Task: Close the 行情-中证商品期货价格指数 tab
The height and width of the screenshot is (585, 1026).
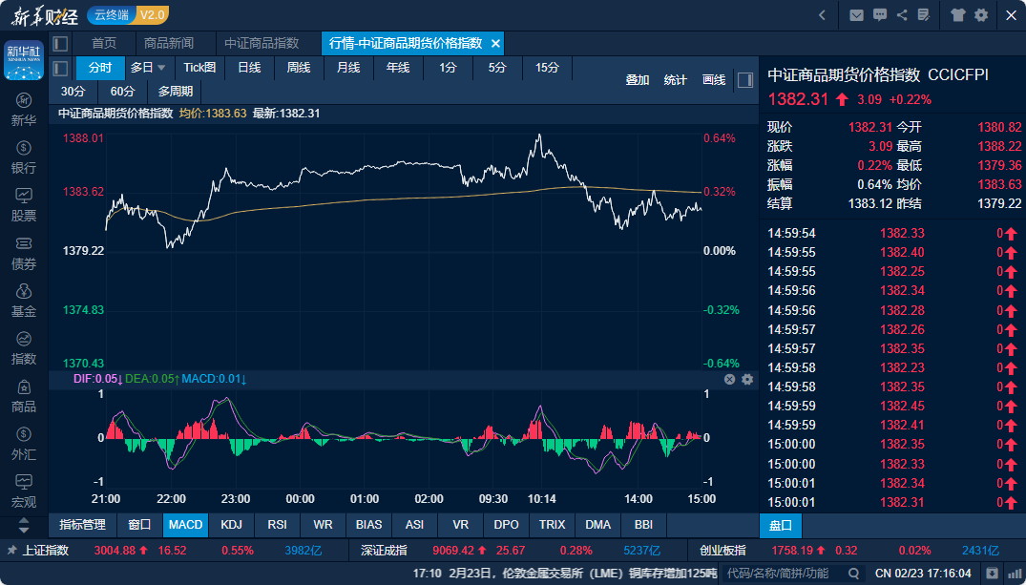Action: (x=494, y=44)
